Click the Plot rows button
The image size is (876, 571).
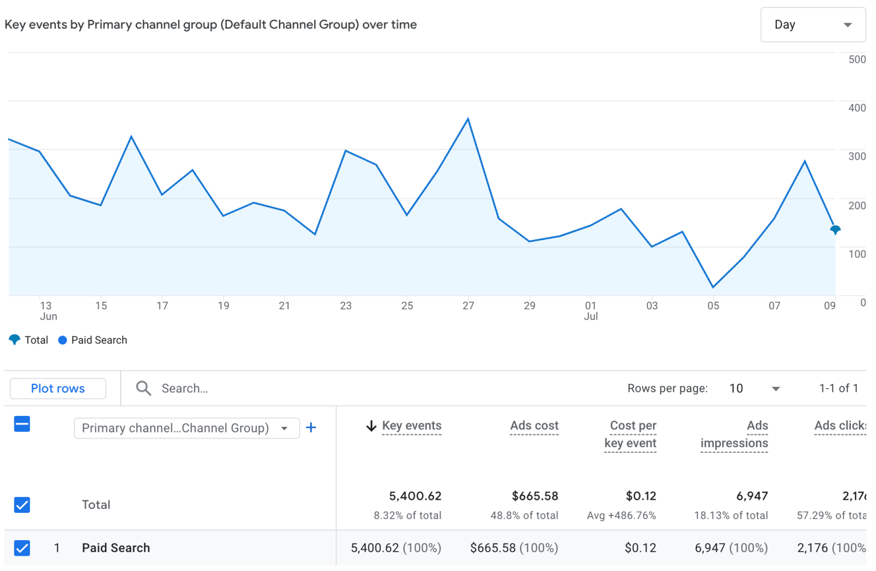coord(58,388)
